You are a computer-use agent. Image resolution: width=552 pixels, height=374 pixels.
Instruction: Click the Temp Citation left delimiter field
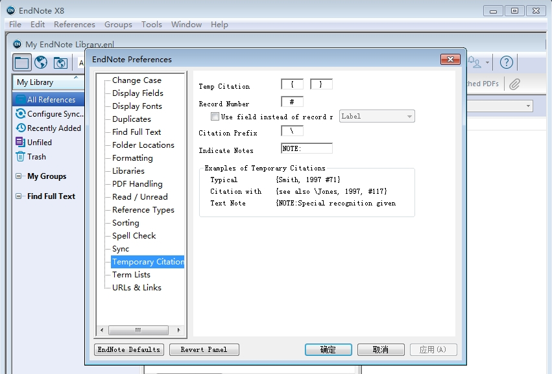[x=292, y=84]
